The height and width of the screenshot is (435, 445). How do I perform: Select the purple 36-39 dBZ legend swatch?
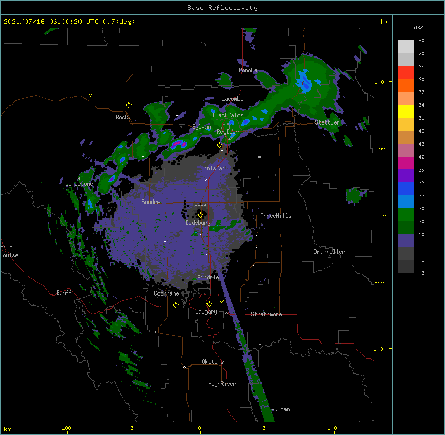pos(406,176)
